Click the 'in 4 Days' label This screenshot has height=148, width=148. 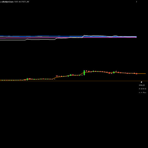point(142,93)
